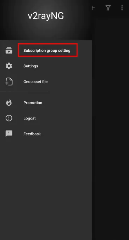Viewport: 129px width, 240px height.
Task: Click the Geo asset add-file icon
Action: [x=9, y=82]
